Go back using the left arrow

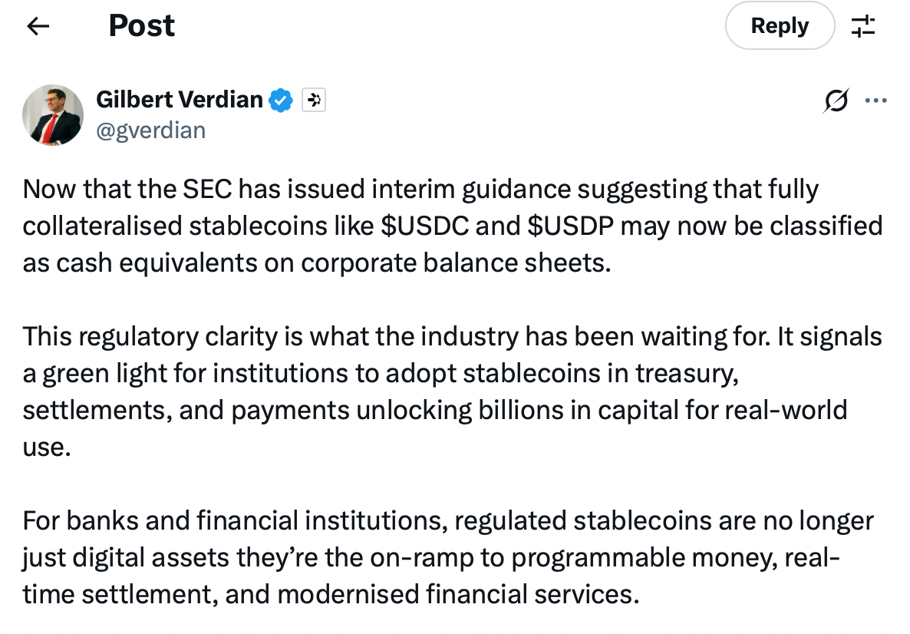coord(38,26)
